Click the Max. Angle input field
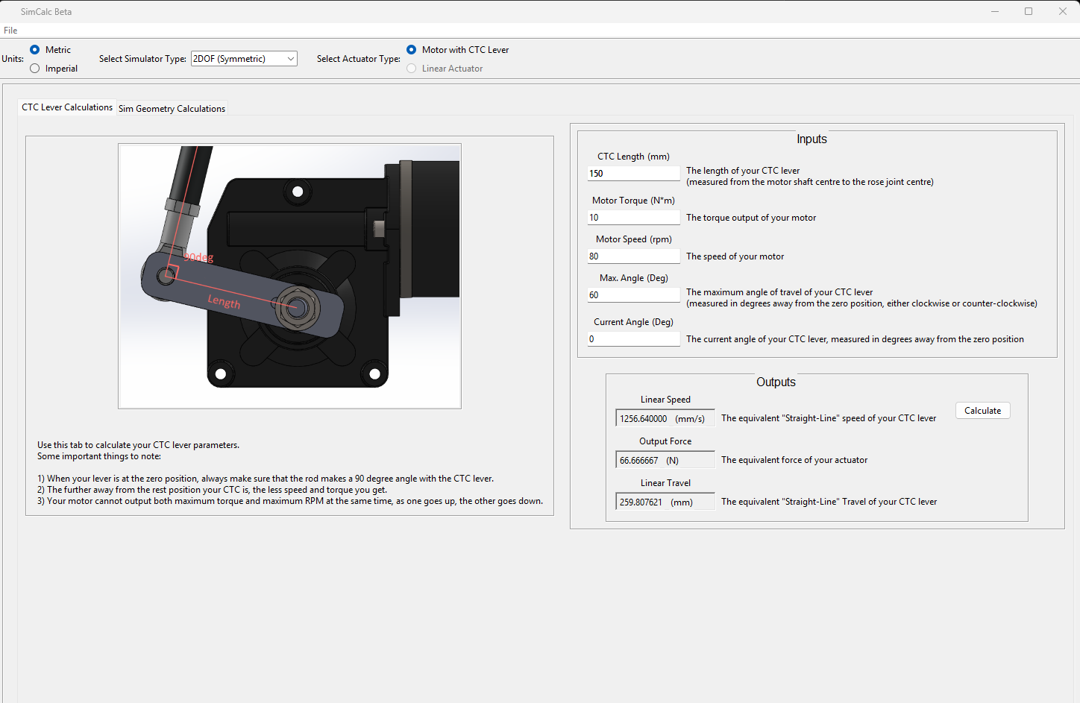The image size is (1080, 703). point(633,295)
